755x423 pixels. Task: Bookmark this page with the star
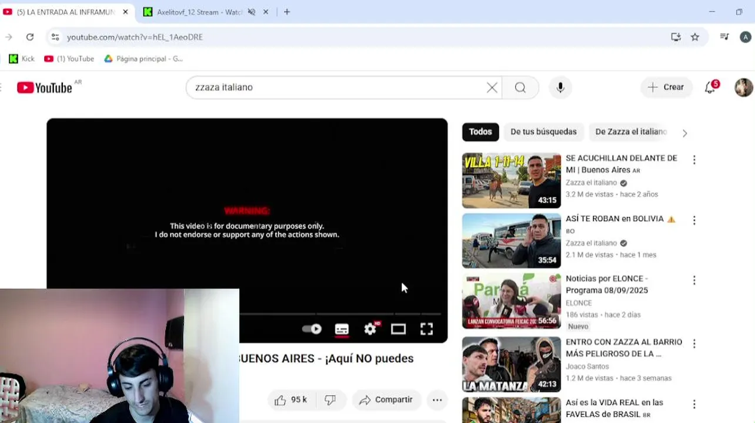coord(695,37)
